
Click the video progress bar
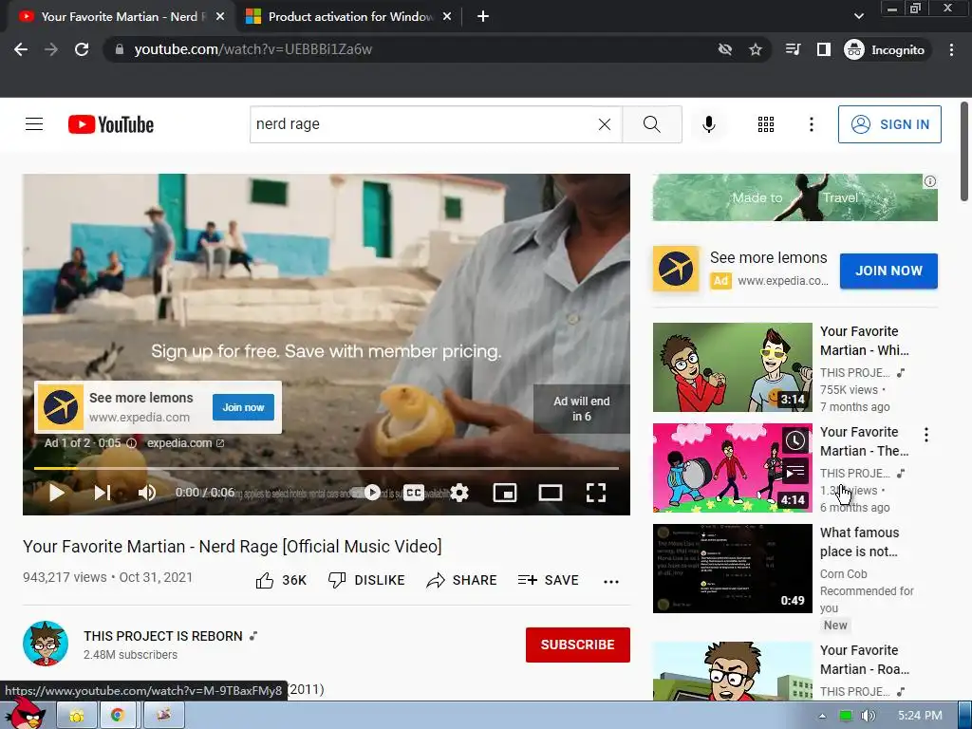coord(327,468)
